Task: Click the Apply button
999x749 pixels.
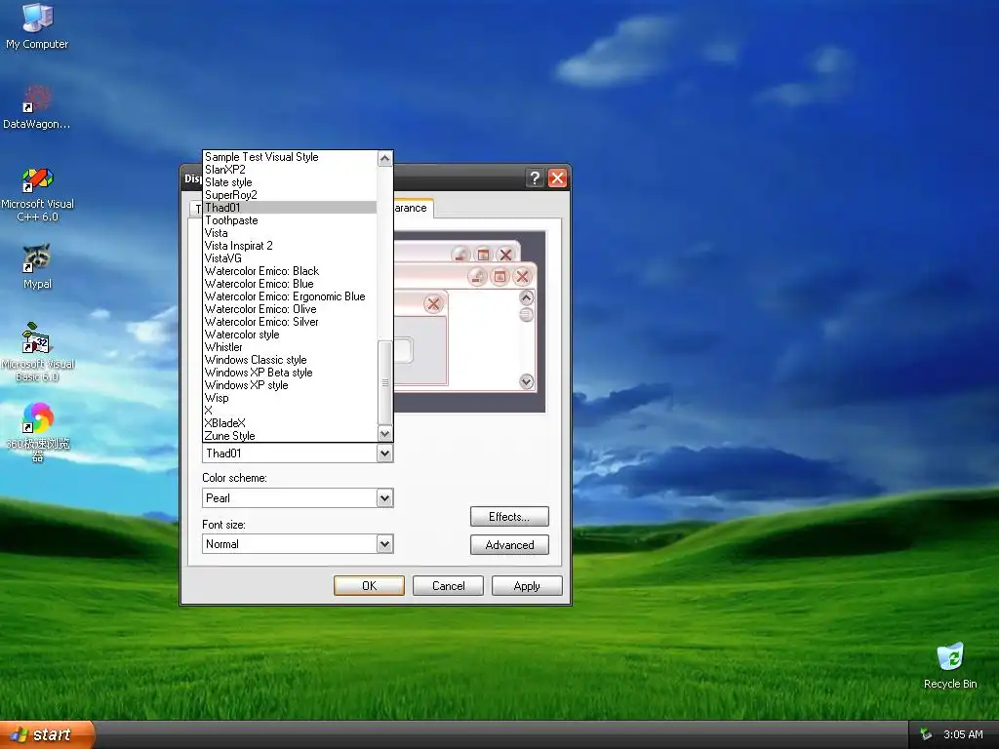Action: coord(527,586)
